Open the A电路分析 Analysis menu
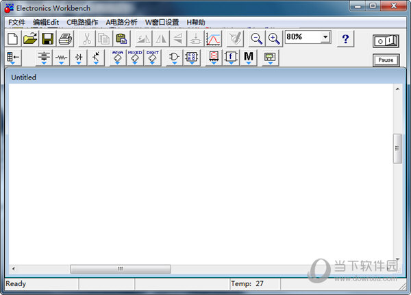 click(121, 23)
